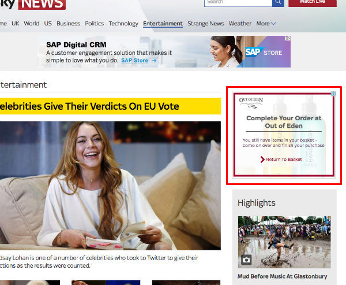346x285 pixels.
Task: Click the SAP Store logo in banner
Action: coord(264,52)
